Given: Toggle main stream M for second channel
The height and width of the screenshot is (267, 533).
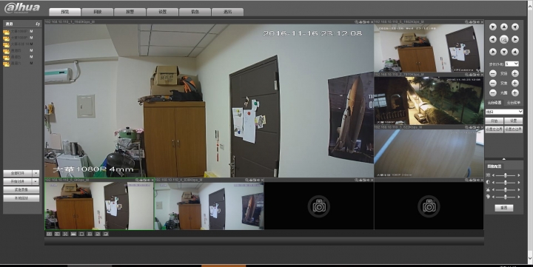Looking at the screenshot, I should coord(31,38).
